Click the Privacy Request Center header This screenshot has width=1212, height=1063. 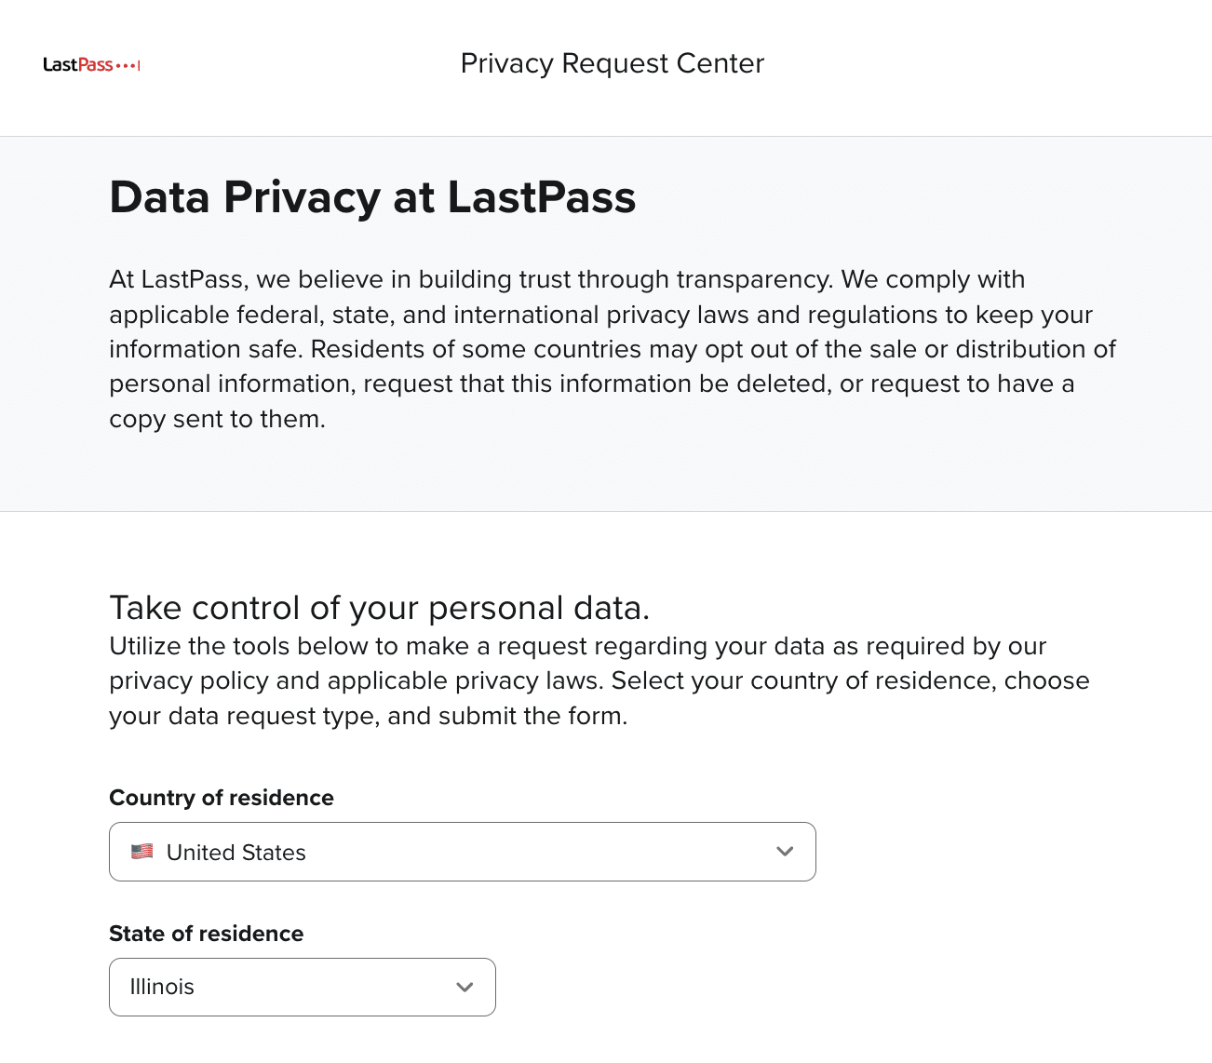[612, 63]
